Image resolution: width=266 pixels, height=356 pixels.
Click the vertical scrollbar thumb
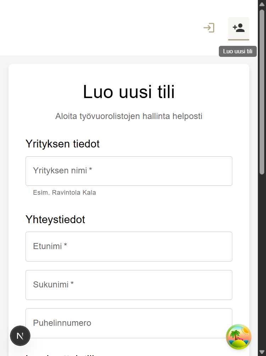(262, 92)
